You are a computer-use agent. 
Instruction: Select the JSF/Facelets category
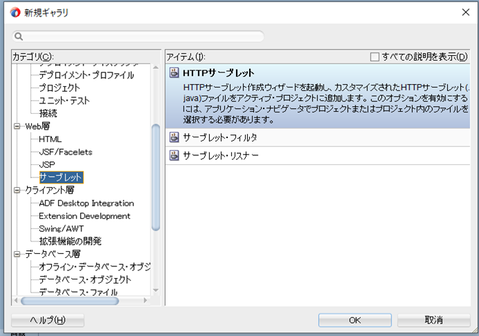click(66, 152)
